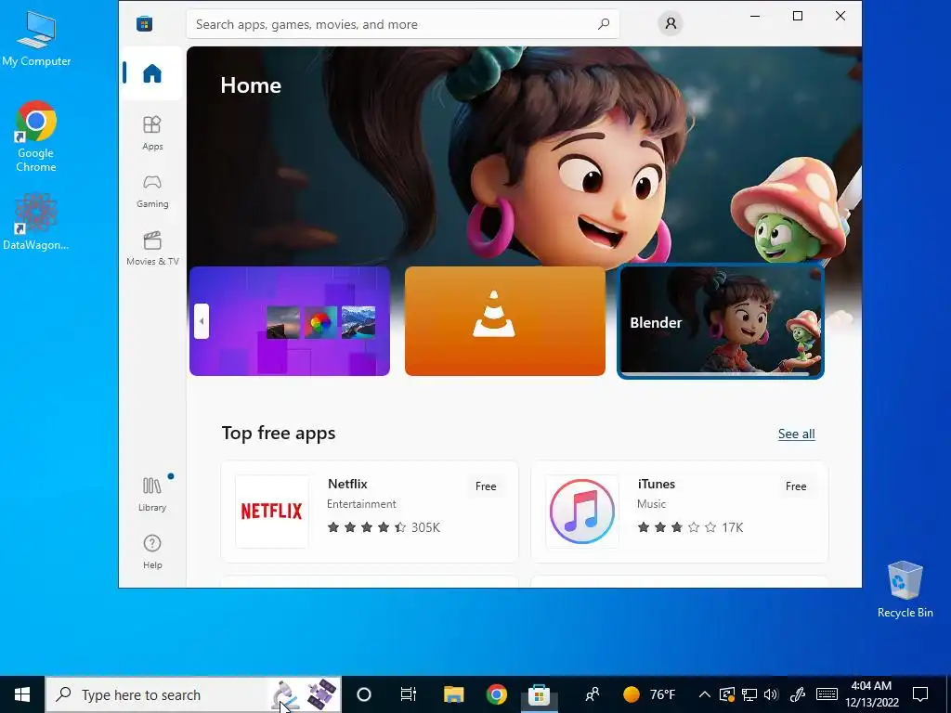Click Microsoft Store taskbar icon
Viewport: 951px width, 713px height.
tap(540, 694)
